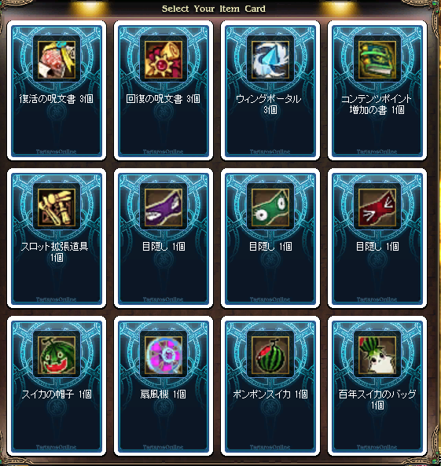Click the ポンポンスイカ watermelon icon
The height and width of the screenshot is (466, 441).
270,355
